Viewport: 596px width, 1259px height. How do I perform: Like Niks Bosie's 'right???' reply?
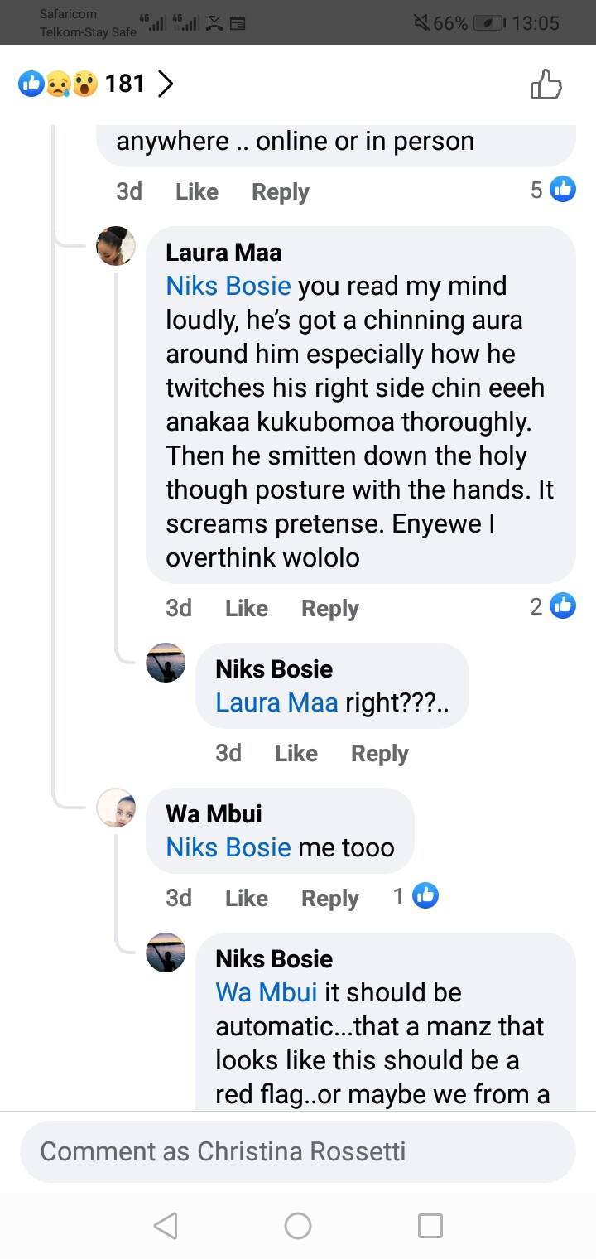(x=296, y=753)
